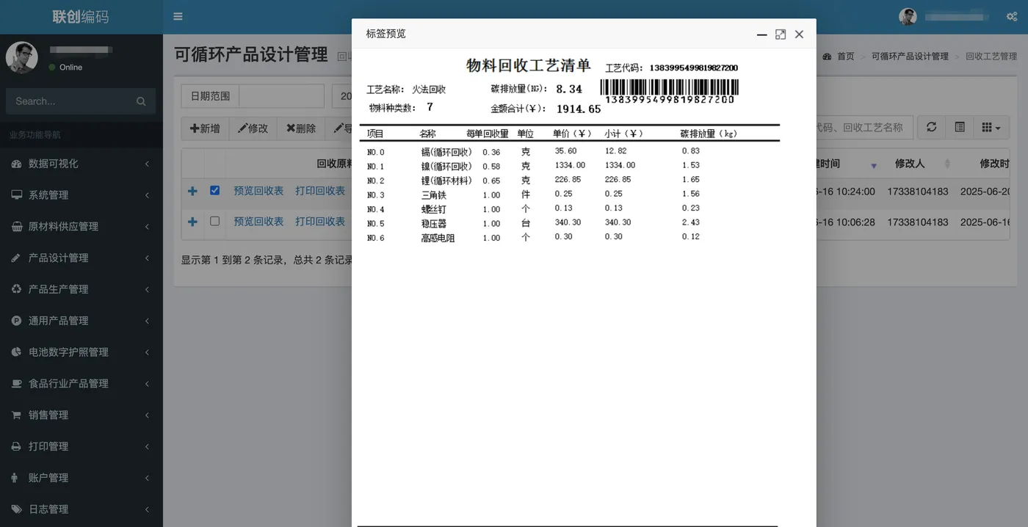Maximize the 标签预览 dialog
Image resolution: width=1028 pixels, height=527 pixels.
point(780,34)
